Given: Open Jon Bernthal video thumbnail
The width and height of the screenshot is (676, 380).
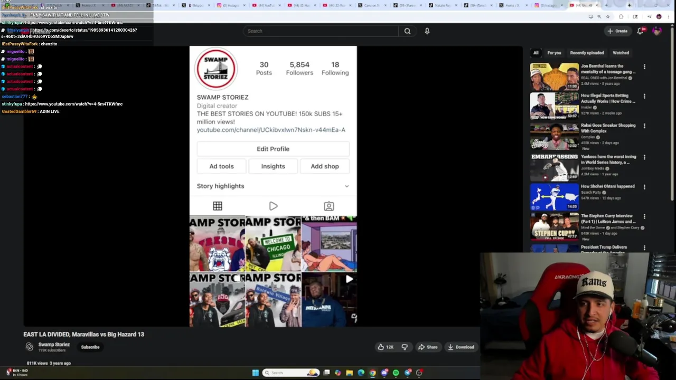Looking at the screenshot, I should (555, 77).
